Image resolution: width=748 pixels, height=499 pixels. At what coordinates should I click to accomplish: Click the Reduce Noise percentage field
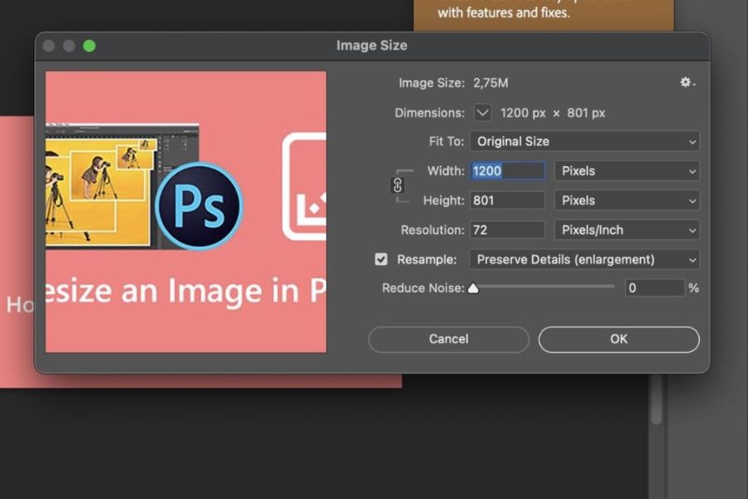pyautogui.click(x=654, y=288)
